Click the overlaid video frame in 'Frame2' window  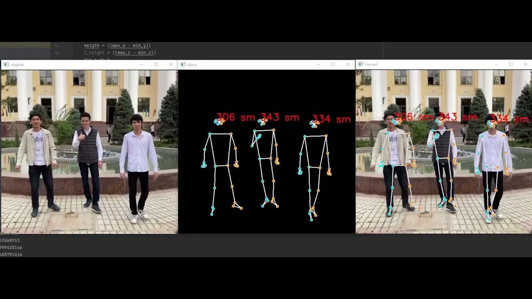(x=444, y=152)
